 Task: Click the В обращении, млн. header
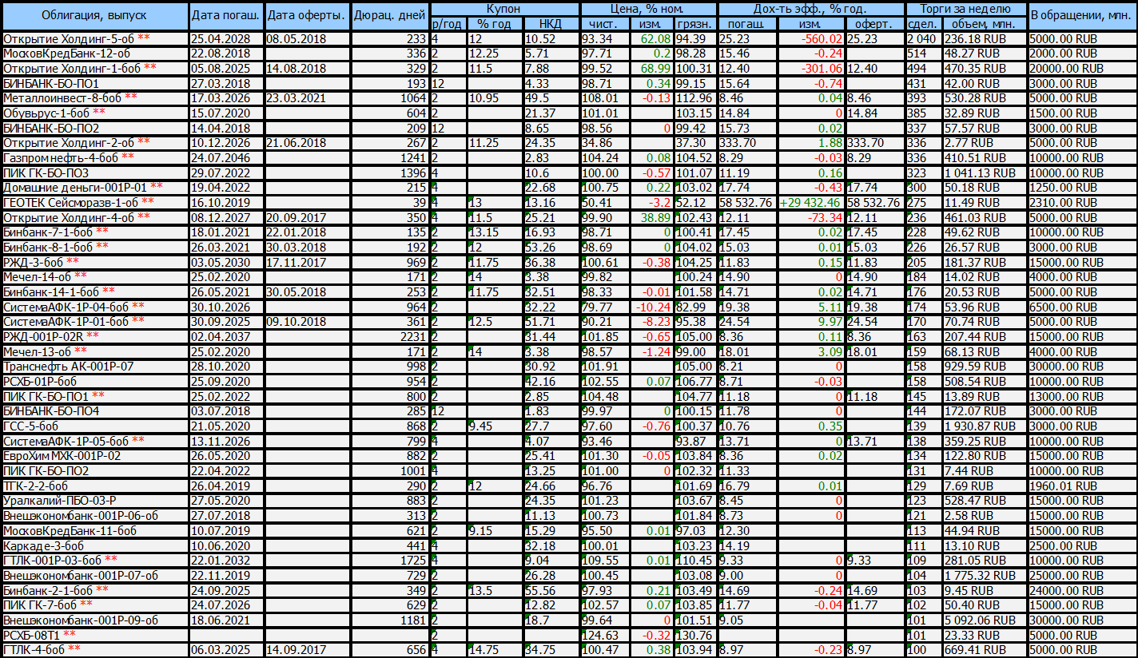pyautogui.click(x=1082, y=16)
